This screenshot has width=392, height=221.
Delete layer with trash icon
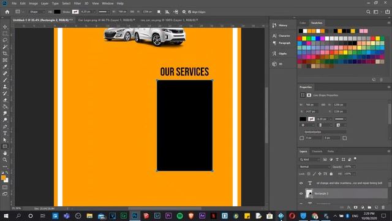pyautogui.click(x=383, y=207)
